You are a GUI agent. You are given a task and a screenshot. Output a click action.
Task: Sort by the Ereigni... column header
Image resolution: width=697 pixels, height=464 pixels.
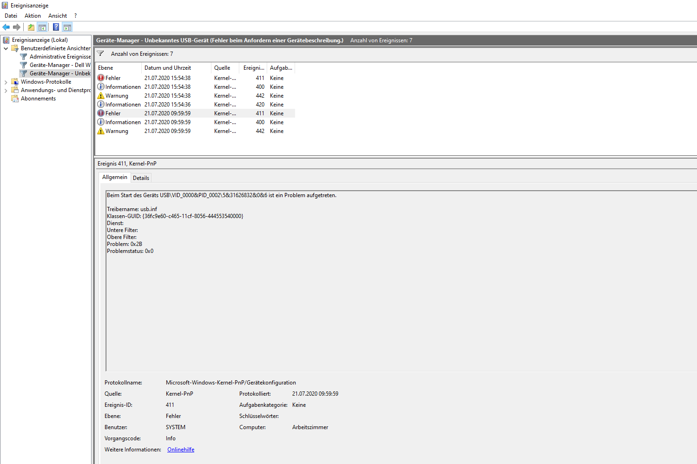point(253,68)
